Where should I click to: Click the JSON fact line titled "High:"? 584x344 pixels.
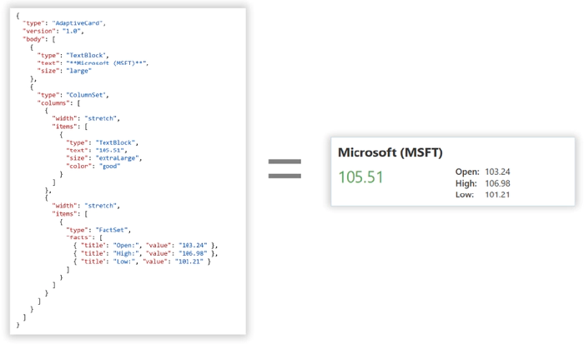pos(143,253)
